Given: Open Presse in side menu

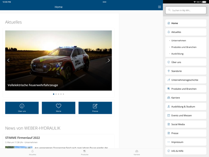Looking at the screenshot, I should coord(186,133).
